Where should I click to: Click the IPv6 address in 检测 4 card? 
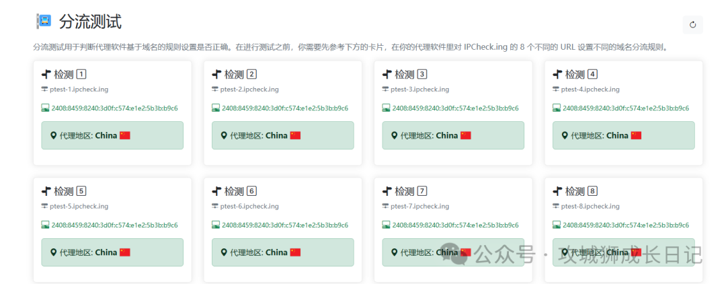click(x=626, y=108)
